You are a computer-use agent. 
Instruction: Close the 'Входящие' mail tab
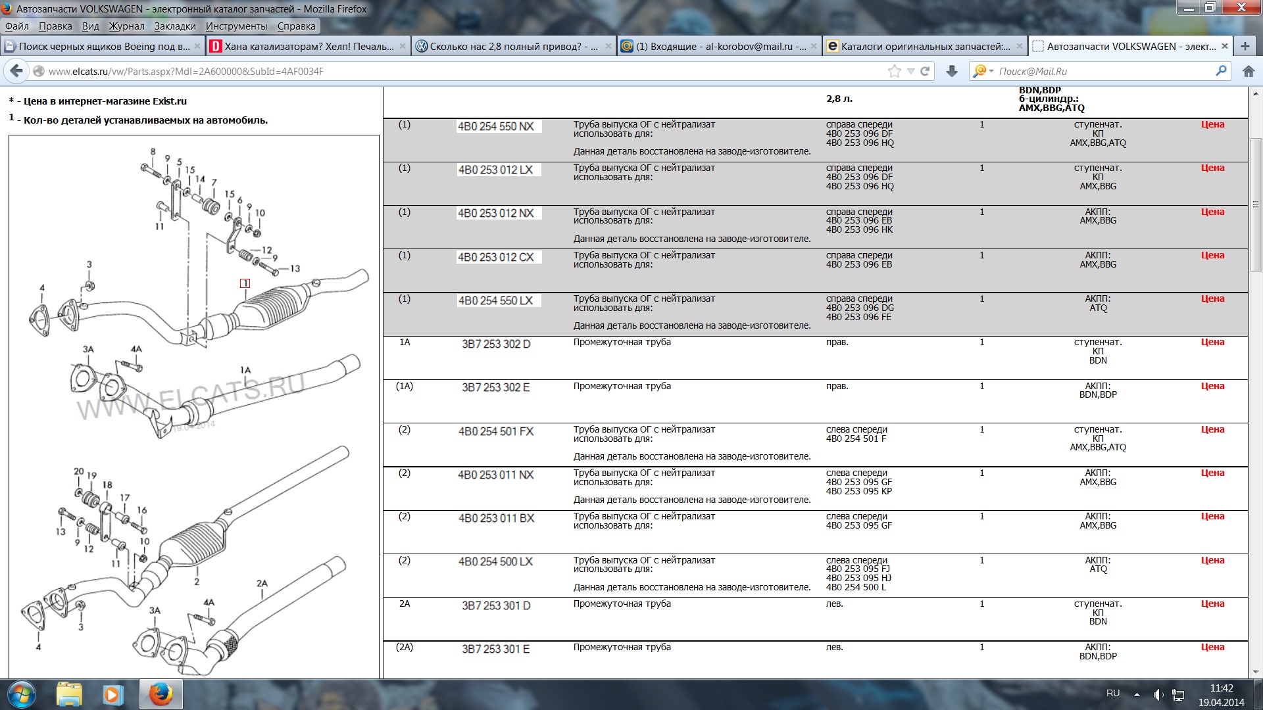(x=814, y=46)
